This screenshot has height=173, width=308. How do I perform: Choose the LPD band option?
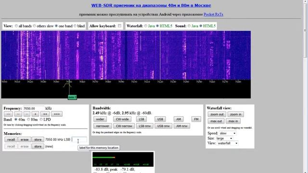point(41,120)
